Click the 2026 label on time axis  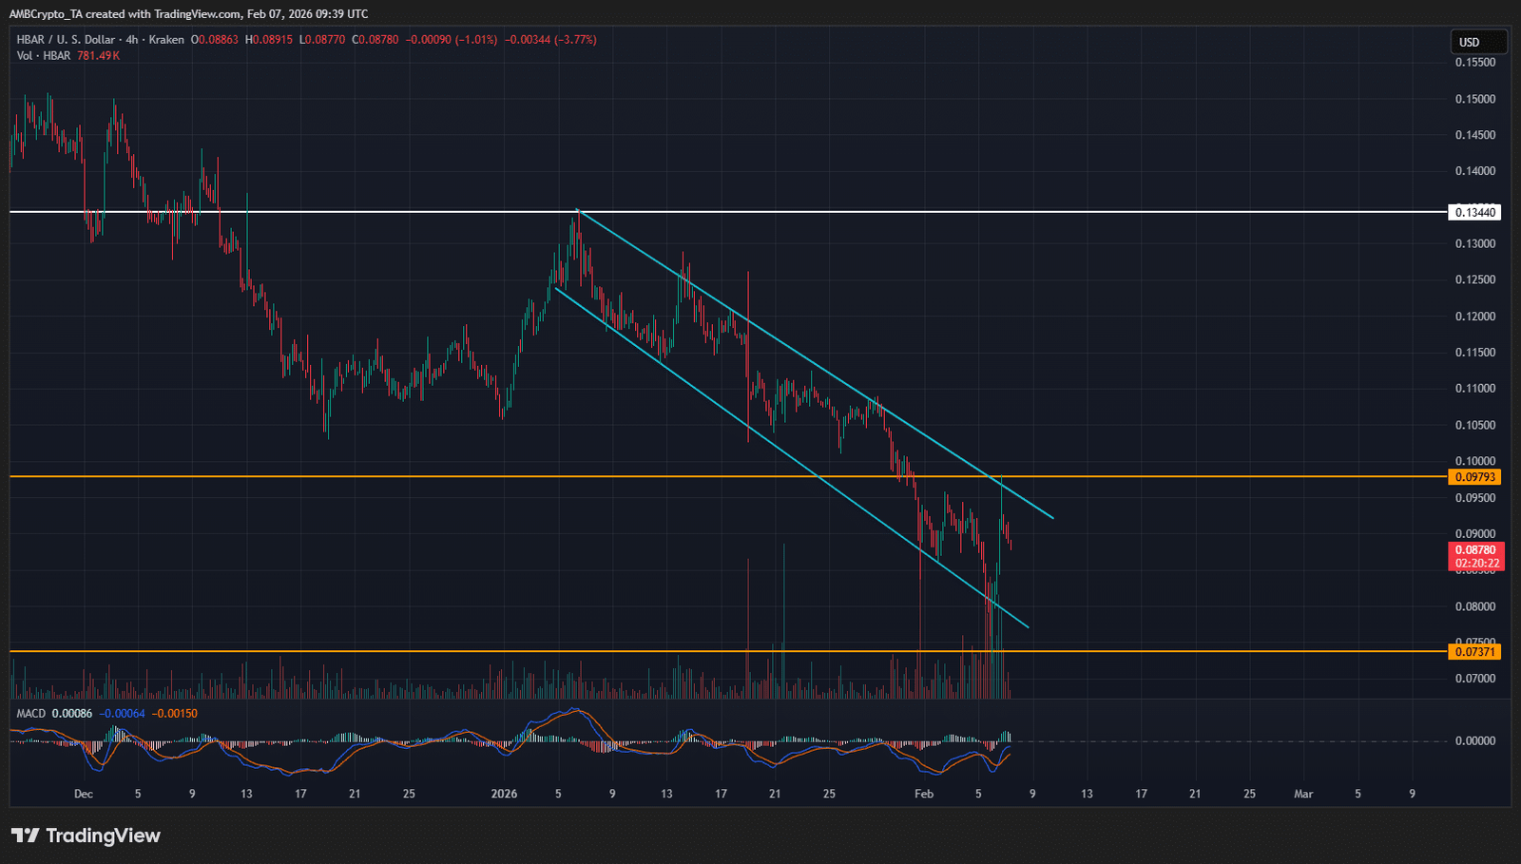click(x=504, y=794)
